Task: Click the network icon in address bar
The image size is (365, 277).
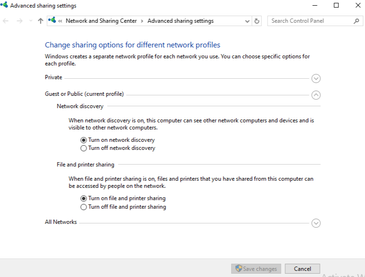Action: [52, 20]
